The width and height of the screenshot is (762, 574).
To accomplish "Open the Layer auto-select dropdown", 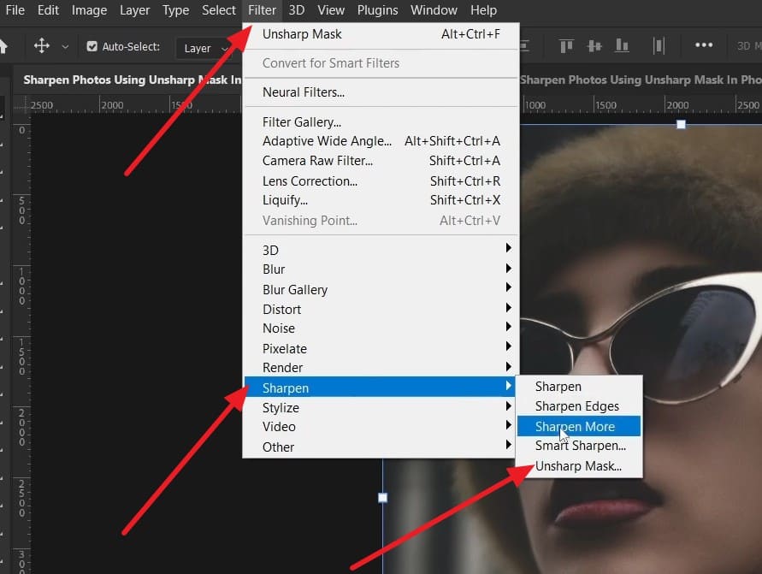I will 205,48.
